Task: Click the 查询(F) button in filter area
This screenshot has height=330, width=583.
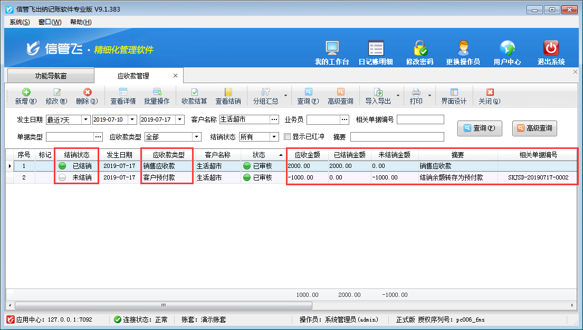Action: pyautogui.click(x=480, y=128)
